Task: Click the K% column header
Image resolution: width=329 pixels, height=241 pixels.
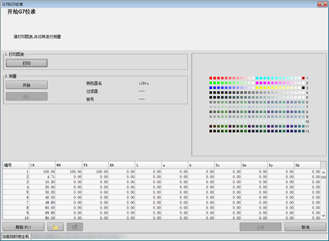Action: (122, 165)
